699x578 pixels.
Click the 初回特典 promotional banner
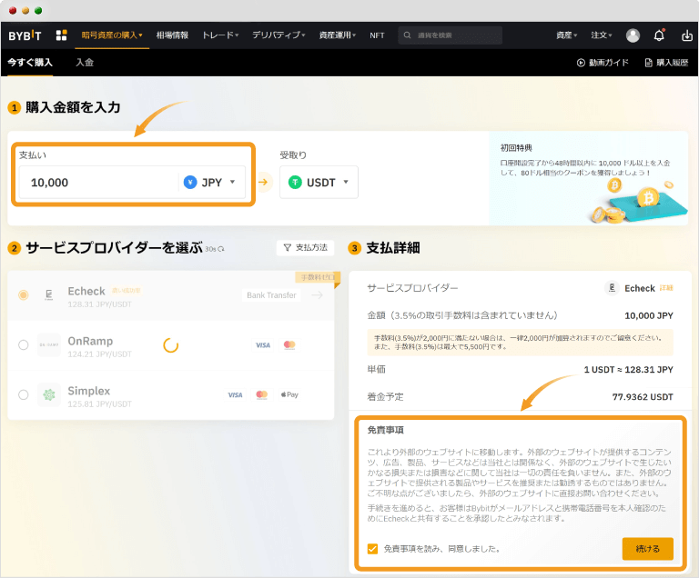(x=589, y=178)
